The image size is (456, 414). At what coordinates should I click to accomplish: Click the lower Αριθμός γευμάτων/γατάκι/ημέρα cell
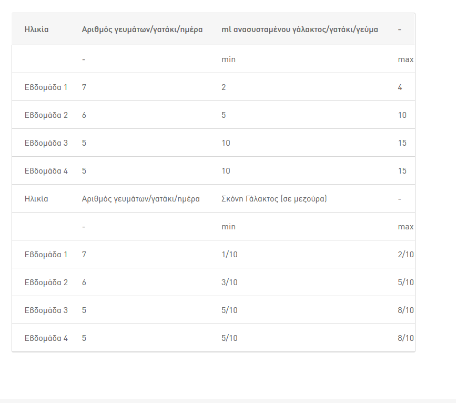tap(140, 199)
